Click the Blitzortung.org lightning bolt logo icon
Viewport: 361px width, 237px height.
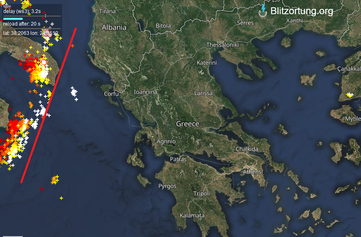(263, 11)
